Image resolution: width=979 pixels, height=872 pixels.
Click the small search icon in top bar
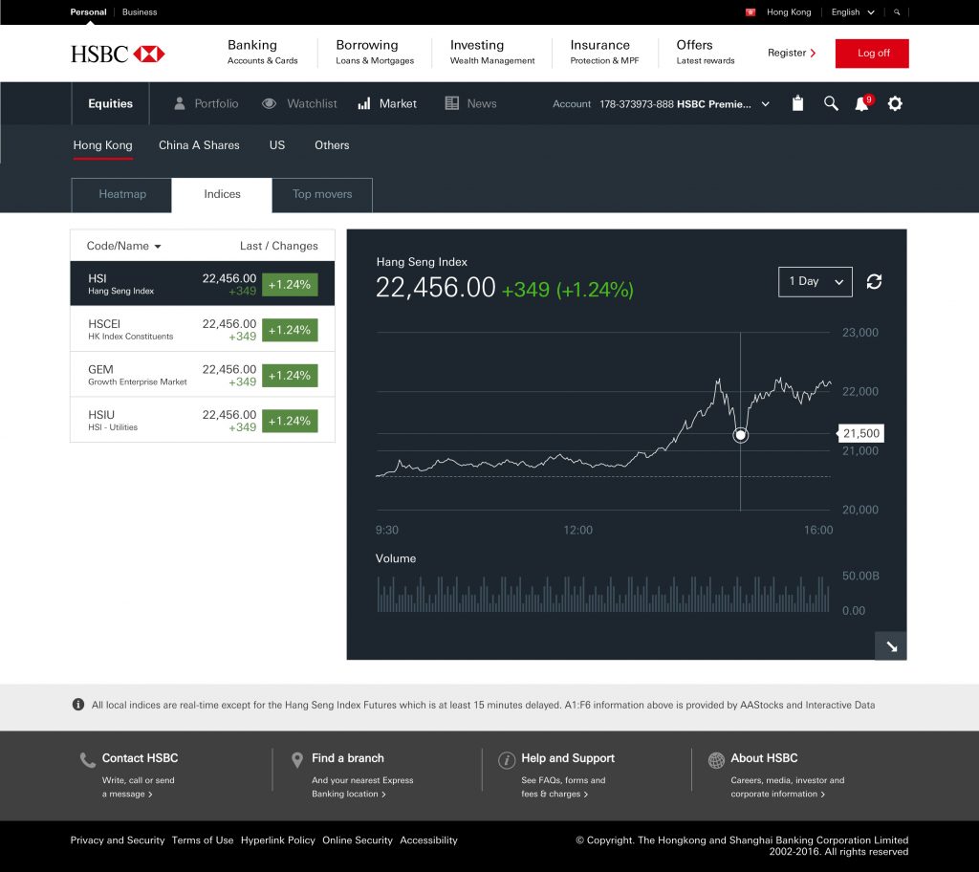coord(897,12)
